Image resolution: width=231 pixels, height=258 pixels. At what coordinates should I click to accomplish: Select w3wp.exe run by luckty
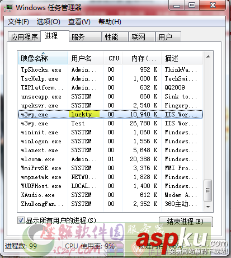tap(110, 114)
